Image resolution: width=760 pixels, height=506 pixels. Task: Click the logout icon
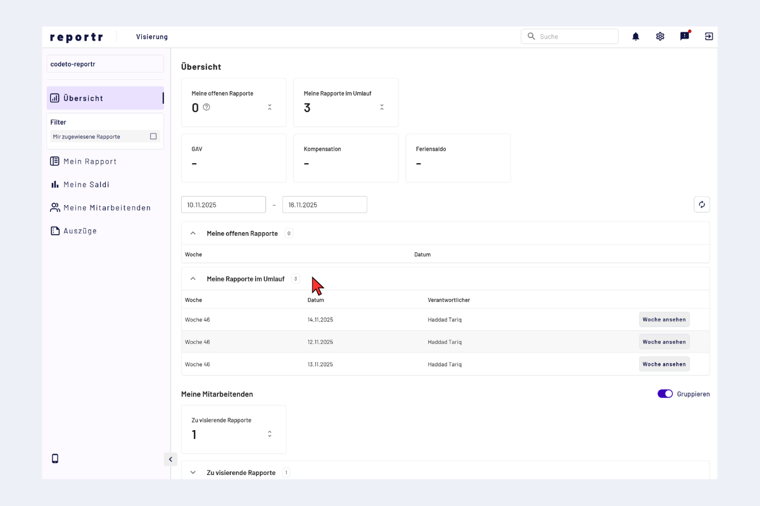point(709,37)
